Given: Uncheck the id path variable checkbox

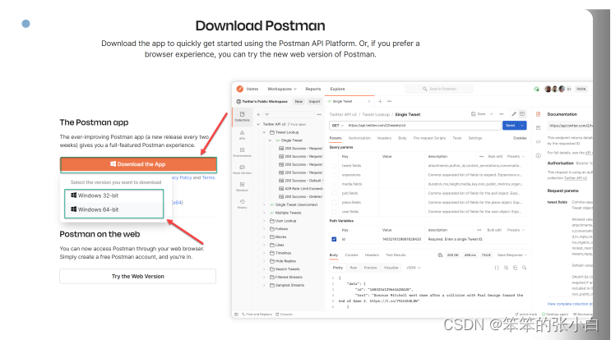Looking at the screenshot, I should (333, 239).
